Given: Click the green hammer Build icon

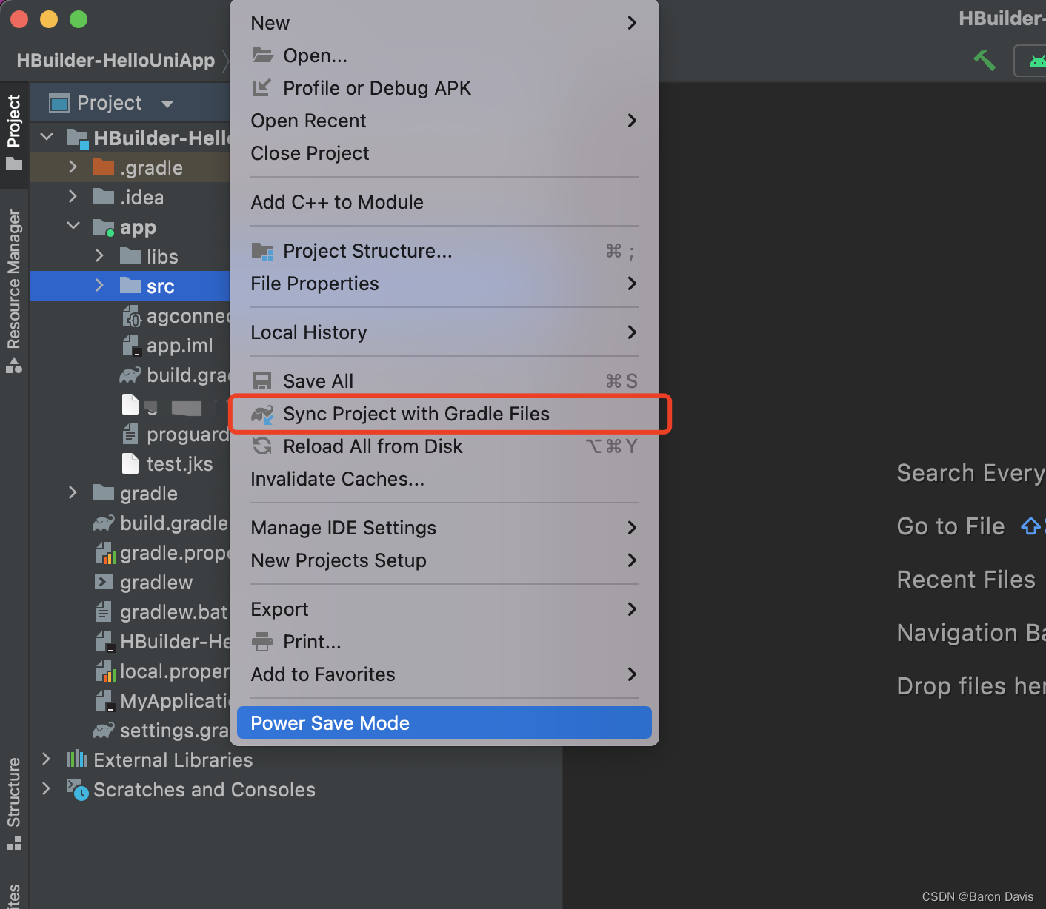Looking at the screenshot, I should (985, 60).
